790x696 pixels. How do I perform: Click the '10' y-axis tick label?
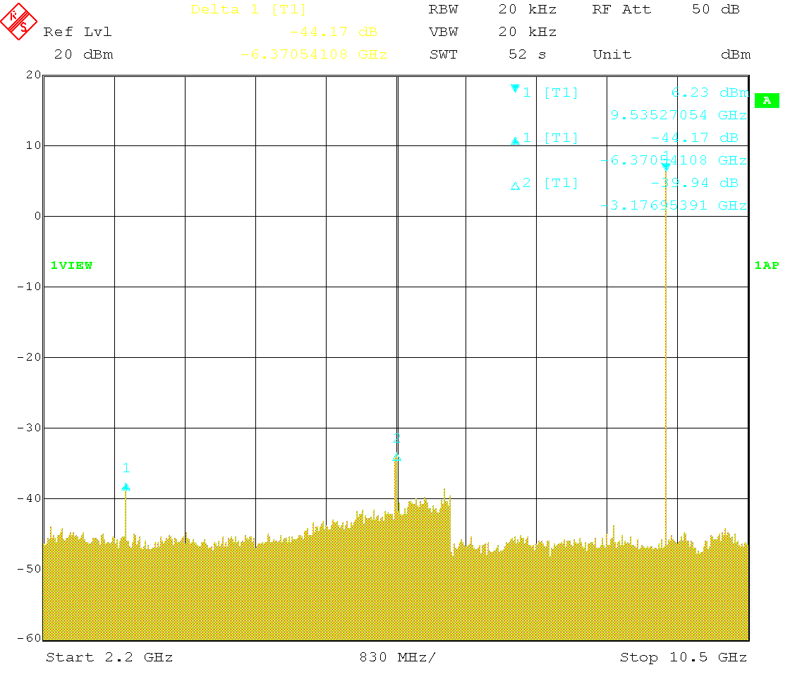(34, 145)
